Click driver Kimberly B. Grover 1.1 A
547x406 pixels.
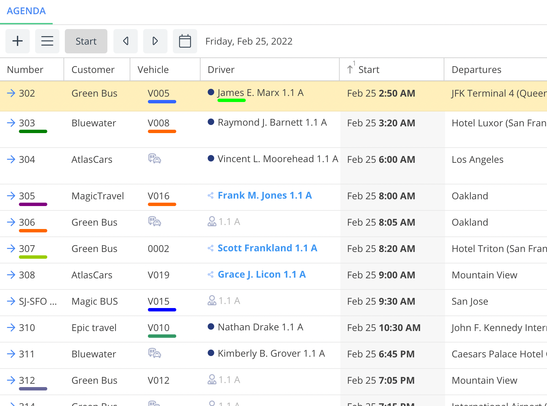[x=271, y=354]
